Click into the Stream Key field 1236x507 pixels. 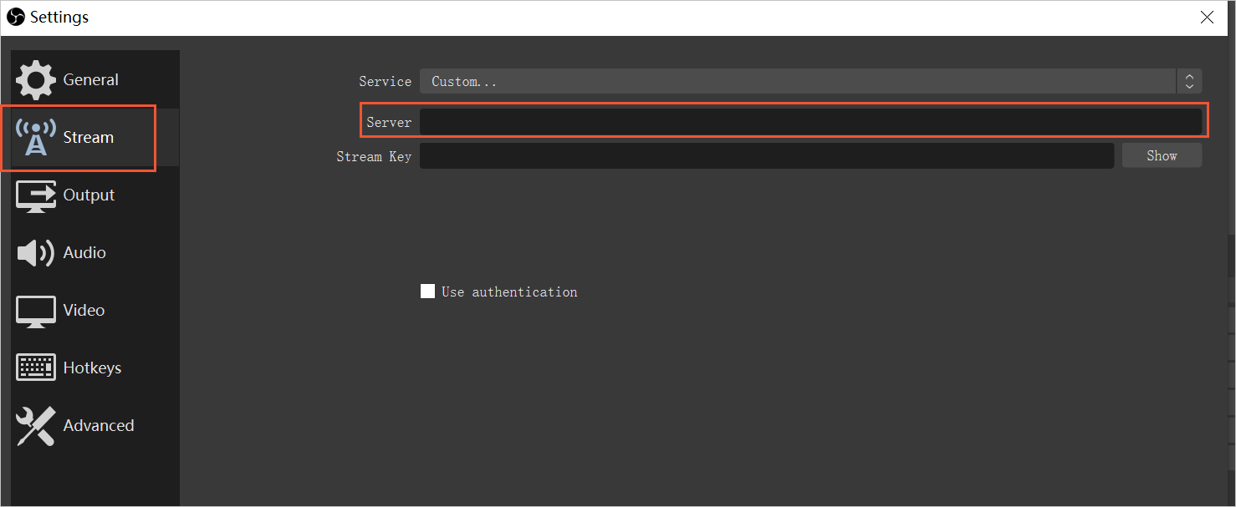point(766,156)
